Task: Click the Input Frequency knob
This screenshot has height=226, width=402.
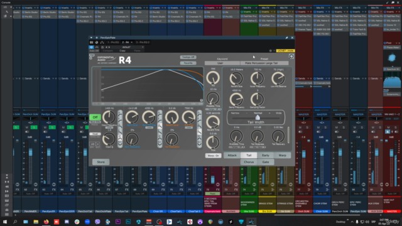Action: pyautogui.click(x=109, y=117)
